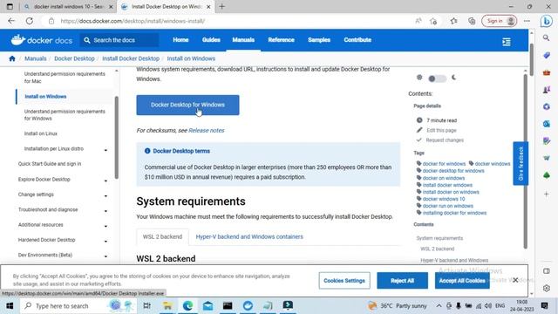Open the Edge sidebar settings gear
Screen dimensions: 558x314
click(x=547, y=288)
